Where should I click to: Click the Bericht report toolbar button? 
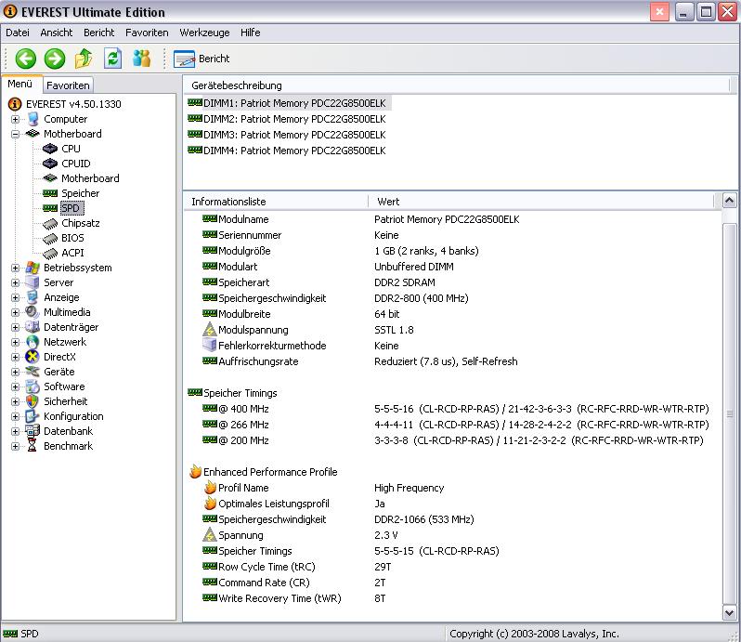(201, 59)
